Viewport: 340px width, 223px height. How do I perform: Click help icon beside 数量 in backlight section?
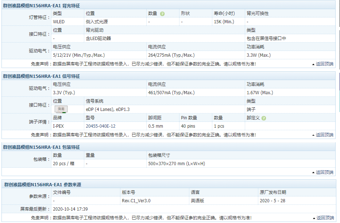(x=162, y=14)
